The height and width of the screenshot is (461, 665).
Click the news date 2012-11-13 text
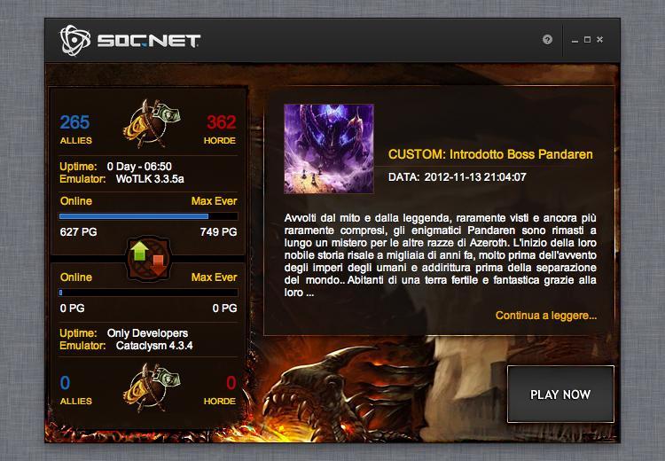[x=475, y=176]
